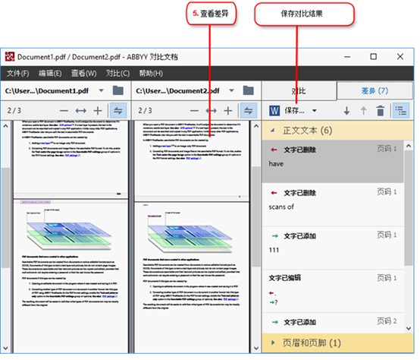Toggle differences list view button

pos(401,111)
